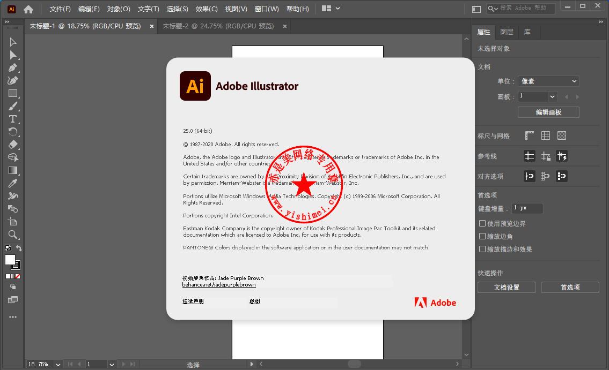
Task: Expand workspace switcher chevron
Action: pyautogui.click(x=338, y=9)
